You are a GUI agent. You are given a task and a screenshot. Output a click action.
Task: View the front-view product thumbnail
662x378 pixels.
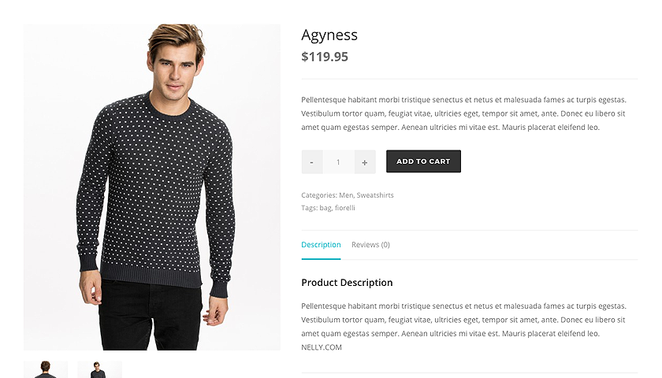(x=99, y=369)
